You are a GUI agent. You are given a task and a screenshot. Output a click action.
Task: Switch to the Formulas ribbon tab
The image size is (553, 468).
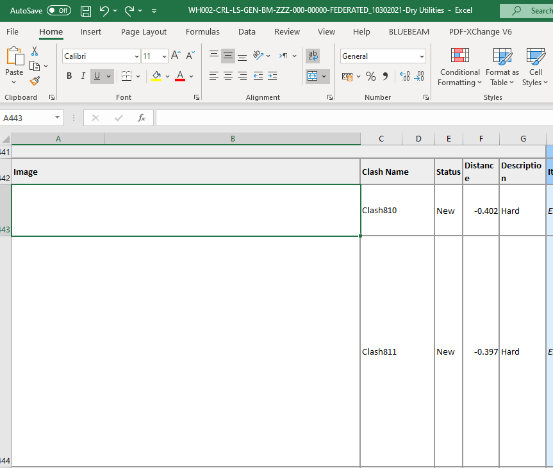pos(202,31)
